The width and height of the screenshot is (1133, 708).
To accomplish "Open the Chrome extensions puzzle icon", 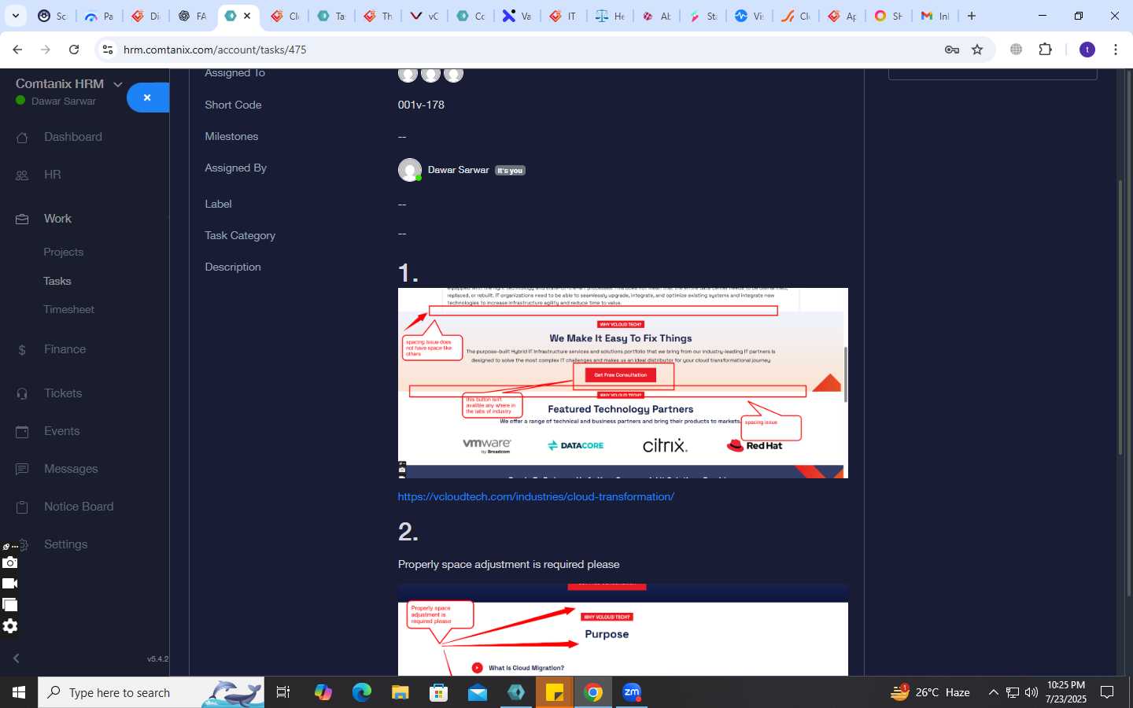I will point(1045,50).
